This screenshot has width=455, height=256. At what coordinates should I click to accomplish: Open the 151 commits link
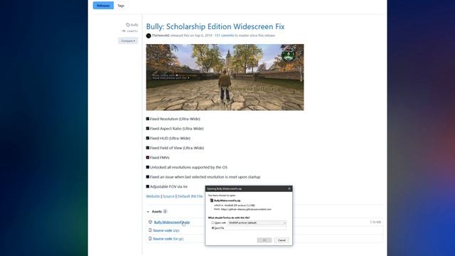[224, 36]
